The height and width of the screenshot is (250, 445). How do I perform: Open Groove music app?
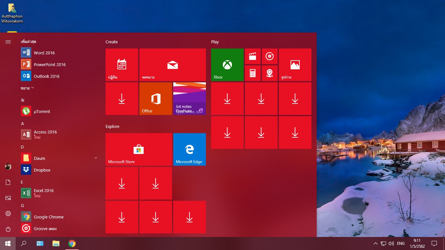pos(59,229)
